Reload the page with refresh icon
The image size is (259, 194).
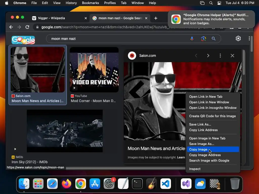point(27,27)
